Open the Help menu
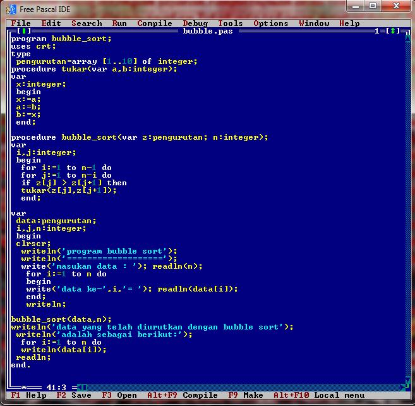This screenshot has width=415, height=406. (349, 23)
